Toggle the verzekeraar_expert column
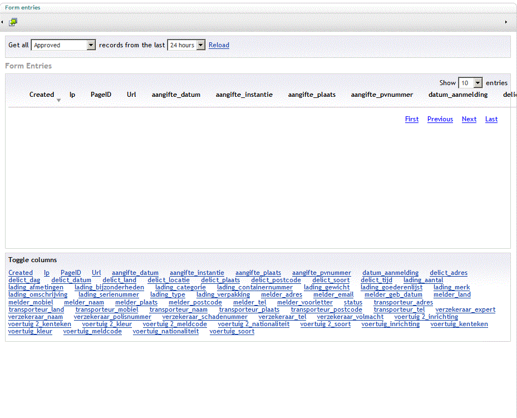This screenshot has width=517, height=418. 465,309
